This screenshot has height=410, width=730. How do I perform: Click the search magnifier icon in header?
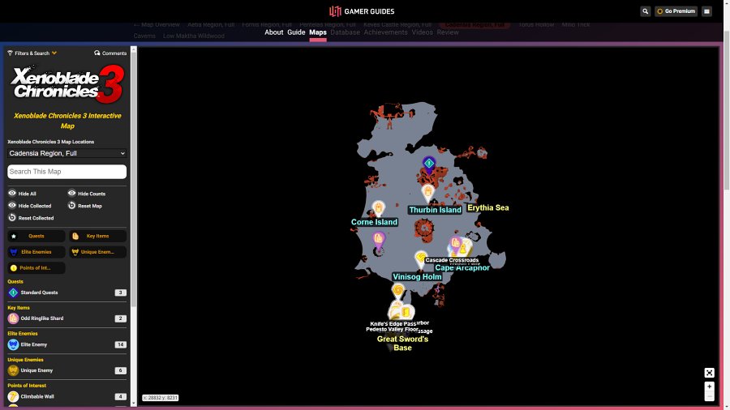645,11
